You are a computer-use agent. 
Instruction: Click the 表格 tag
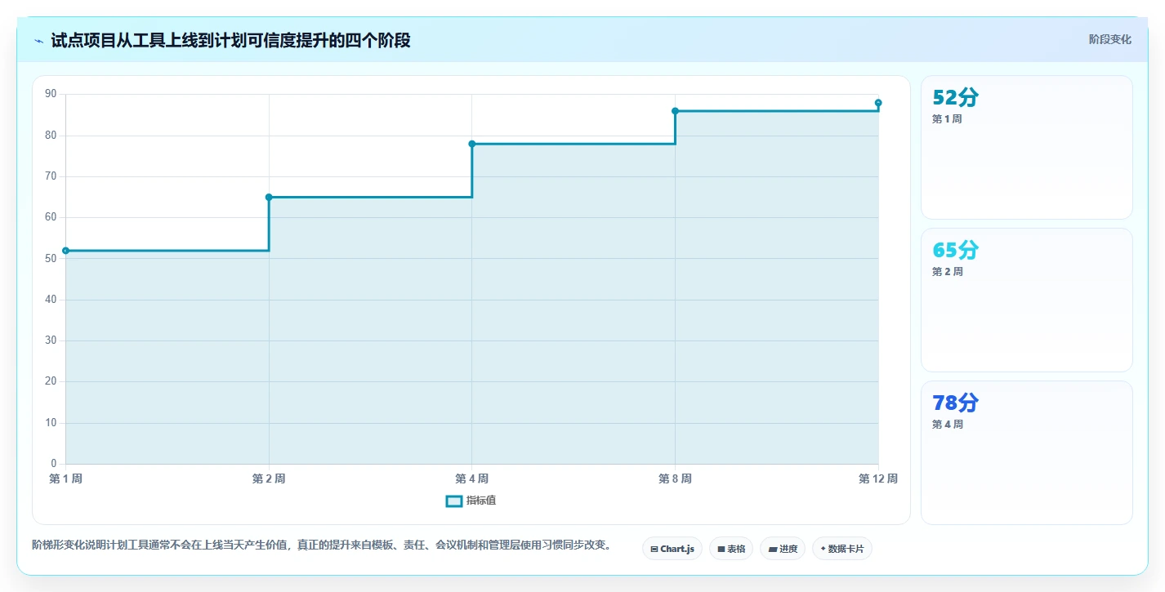click(730, 549)
